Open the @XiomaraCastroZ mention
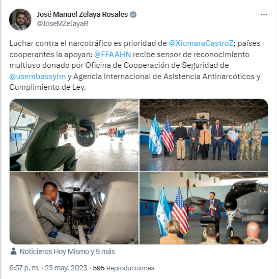Viewport: 277px width, 279px height. click(201, 43)
